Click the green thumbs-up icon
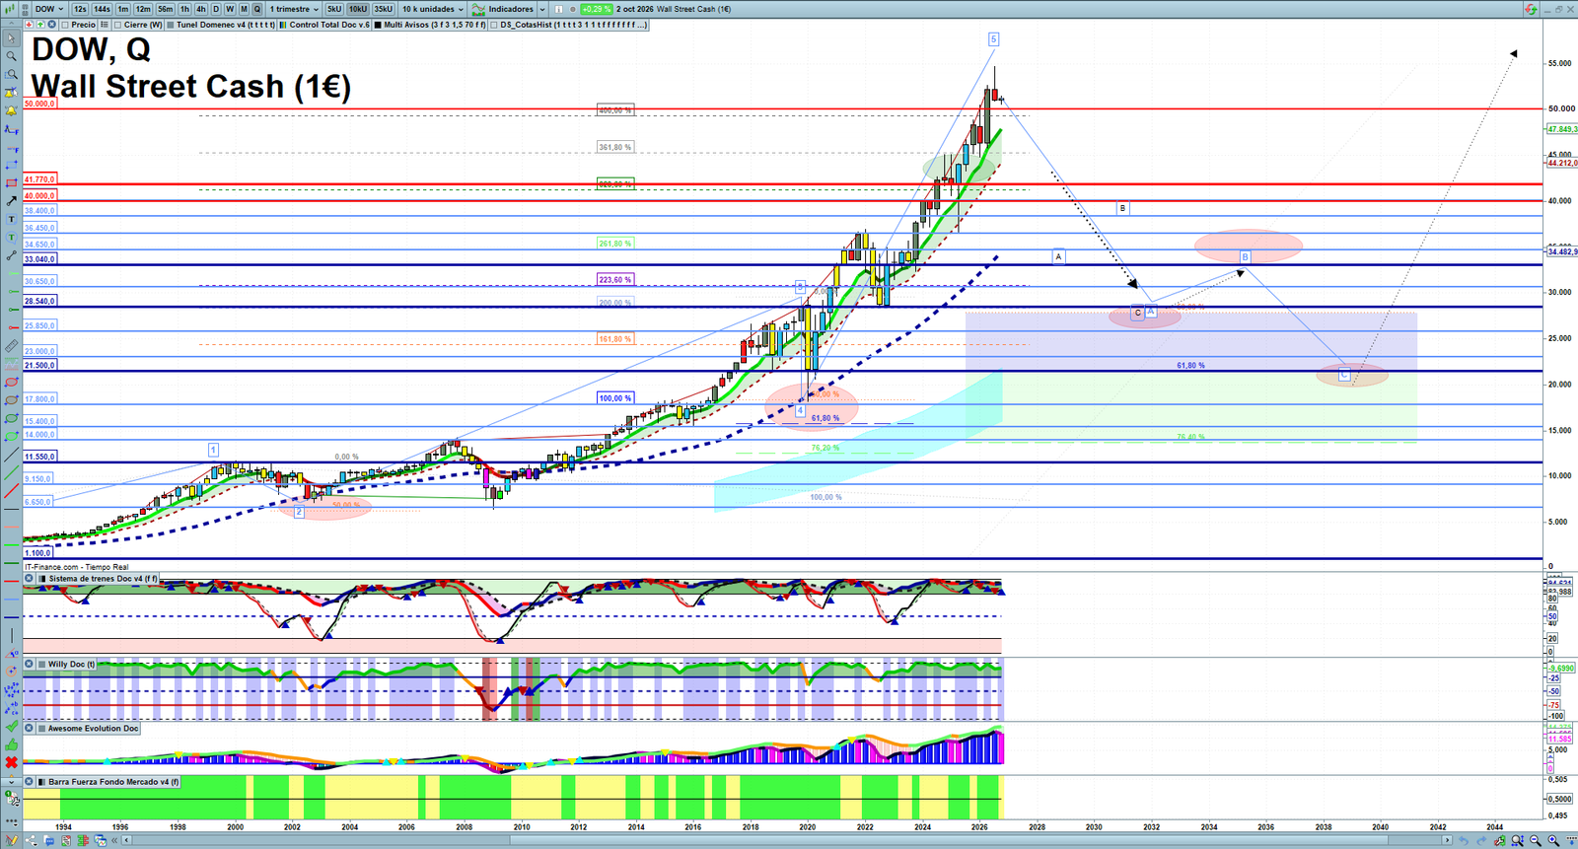The height and width of the screenshot is (849, 1578). (11, 744)
